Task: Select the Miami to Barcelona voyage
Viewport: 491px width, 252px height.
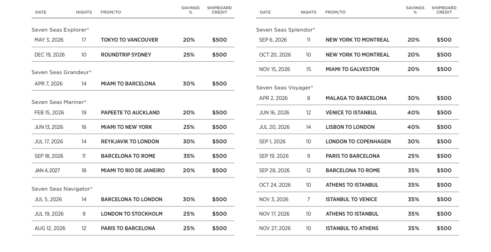Action: coord(128,84)
